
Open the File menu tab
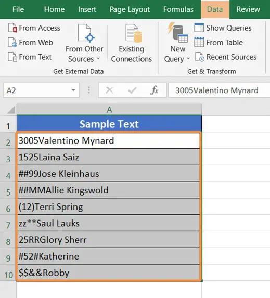point(18,9)
